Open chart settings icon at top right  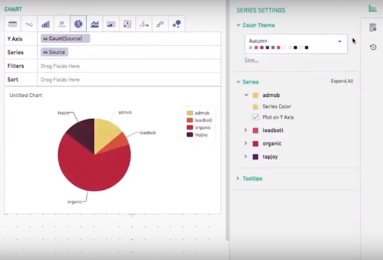[x=373, y=8]
